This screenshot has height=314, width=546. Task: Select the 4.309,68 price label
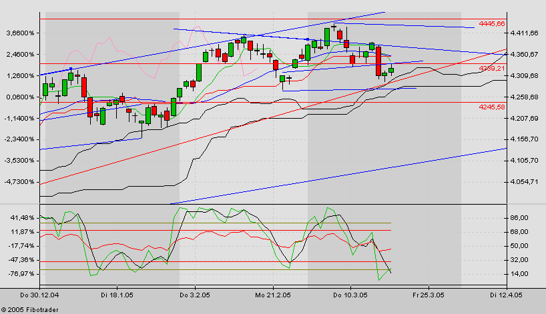pyautogui.click(x=524, y=76)
